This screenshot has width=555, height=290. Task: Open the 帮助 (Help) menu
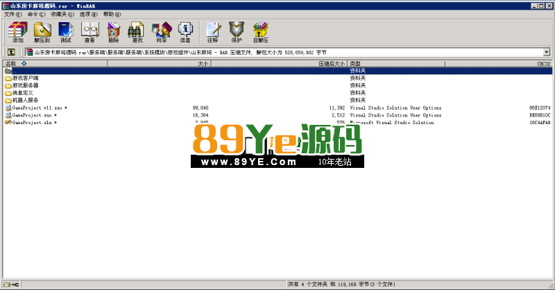(112, 14)
